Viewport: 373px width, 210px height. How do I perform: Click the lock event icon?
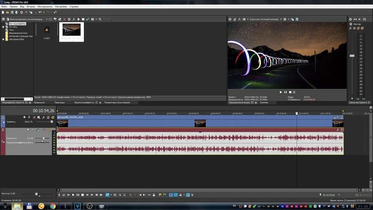pos(154,195)
